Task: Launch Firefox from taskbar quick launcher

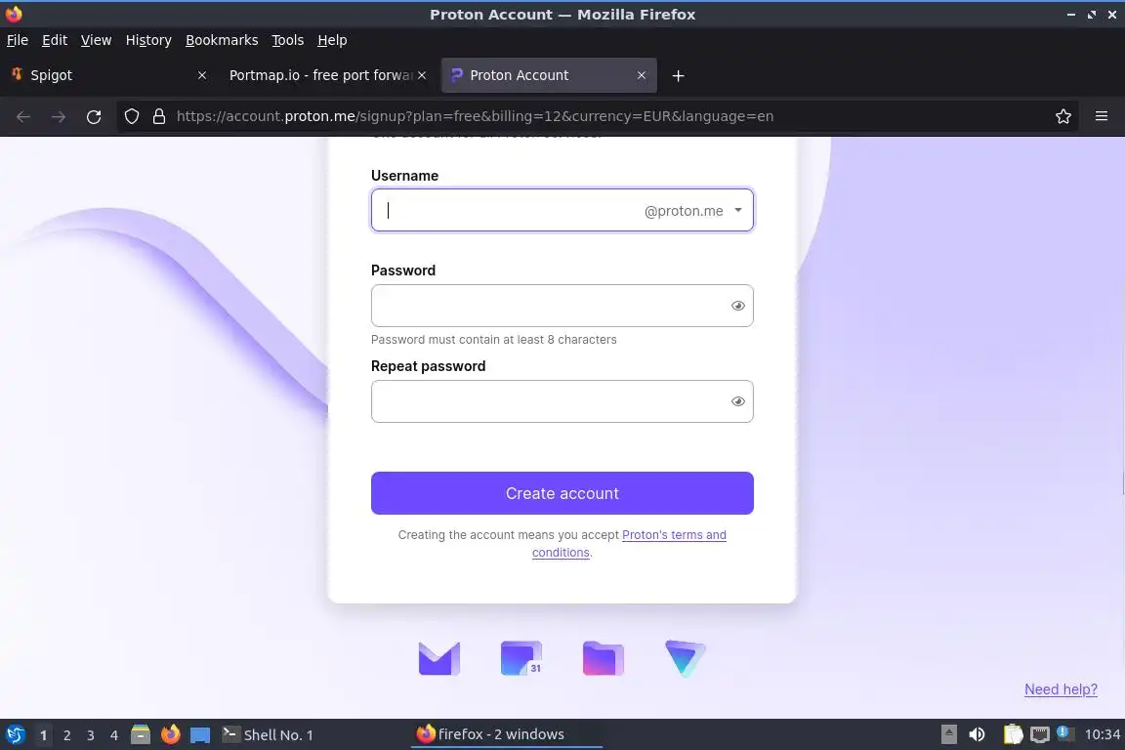Action: [170, 734]
